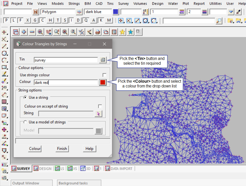The height and width of the screenshot is (186, 246).
Task: Open the line style dropdown icon beside '1'
Action: [x=182, y=12]
